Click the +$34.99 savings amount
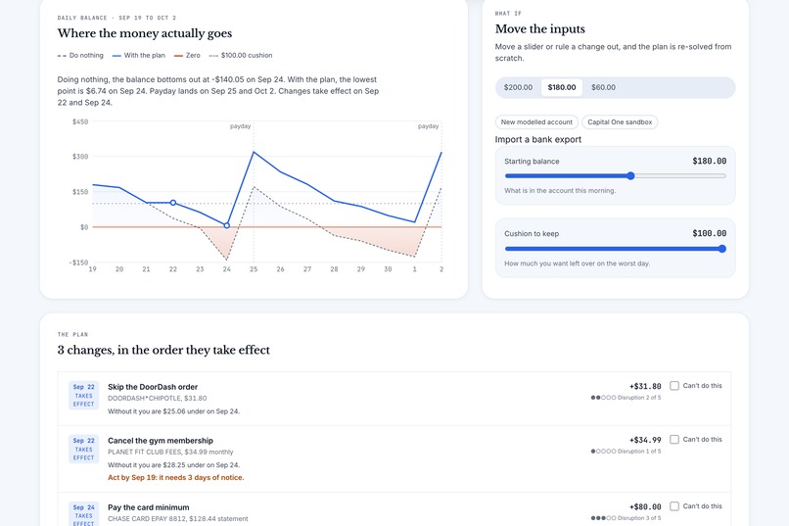789x526 pixels. pyautogui.click(x=645, y=441)
